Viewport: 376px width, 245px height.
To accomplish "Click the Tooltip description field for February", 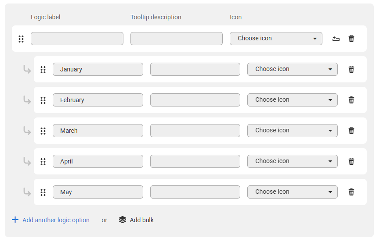I will point(195,100).
